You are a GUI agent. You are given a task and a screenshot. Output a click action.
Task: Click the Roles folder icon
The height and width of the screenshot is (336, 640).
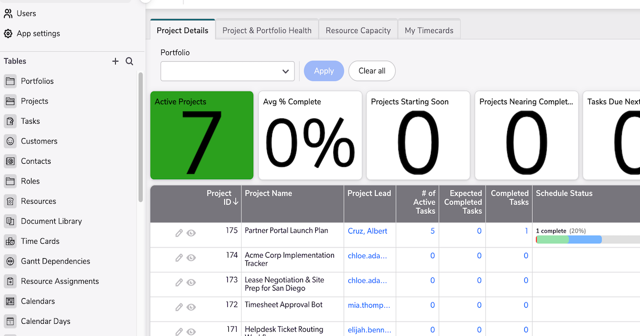tap(10, 181)
